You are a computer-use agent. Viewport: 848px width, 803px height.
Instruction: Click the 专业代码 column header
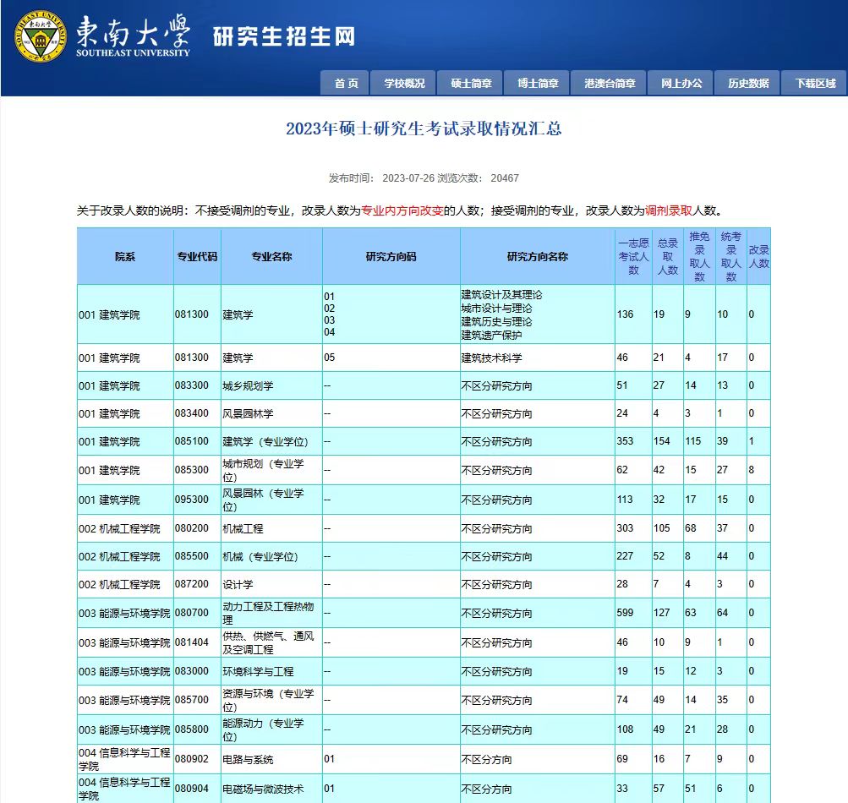click(197, 256)
